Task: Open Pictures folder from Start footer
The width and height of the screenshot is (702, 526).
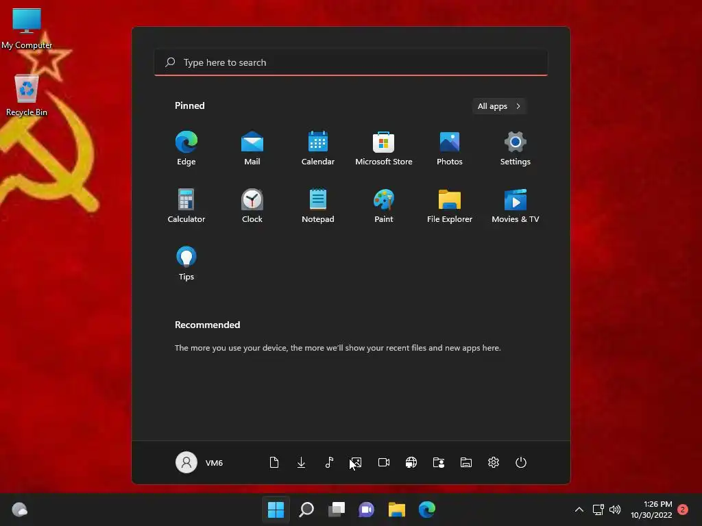Action: [356, 462]
